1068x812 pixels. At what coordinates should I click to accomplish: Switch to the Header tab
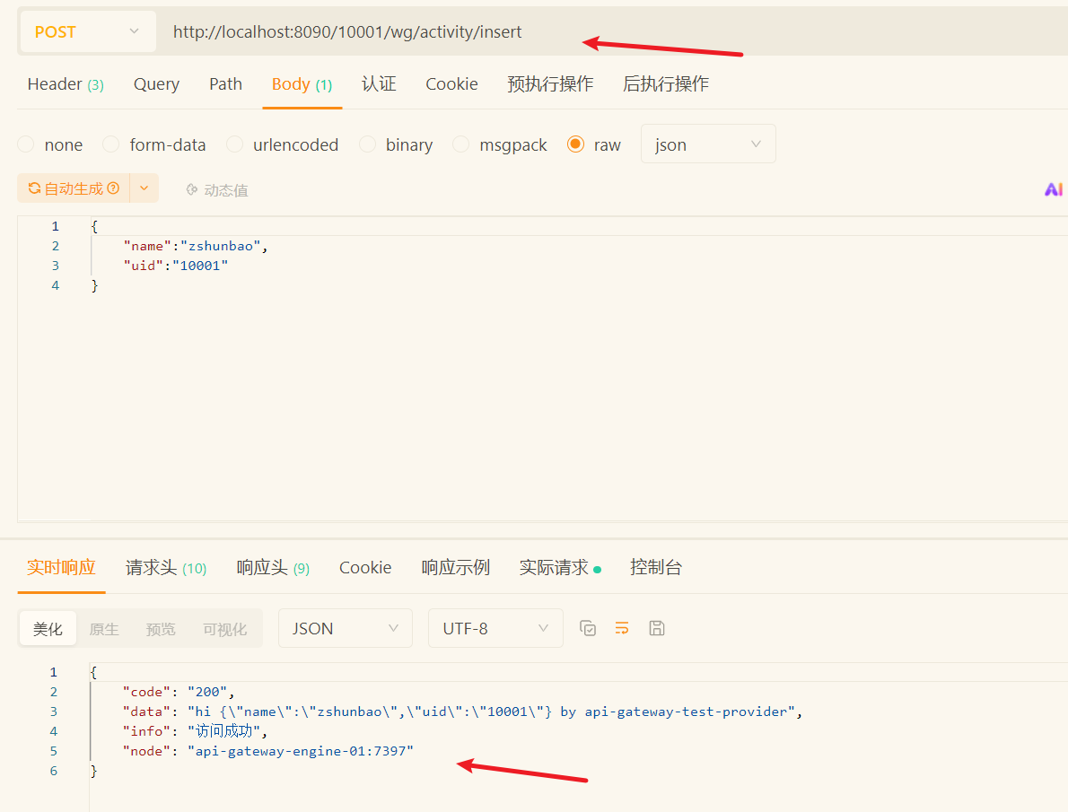pos(65,84)
